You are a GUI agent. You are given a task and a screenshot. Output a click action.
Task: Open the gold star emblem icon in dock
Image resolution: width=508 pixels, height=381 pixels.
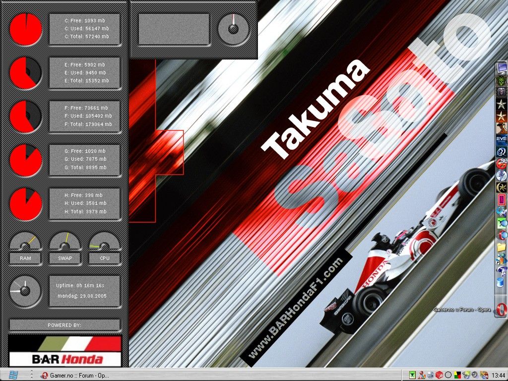pyautogui.click(x=502, y=187)
